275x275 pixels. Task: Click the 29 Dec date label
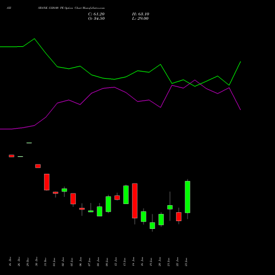[x=28, y=262]
